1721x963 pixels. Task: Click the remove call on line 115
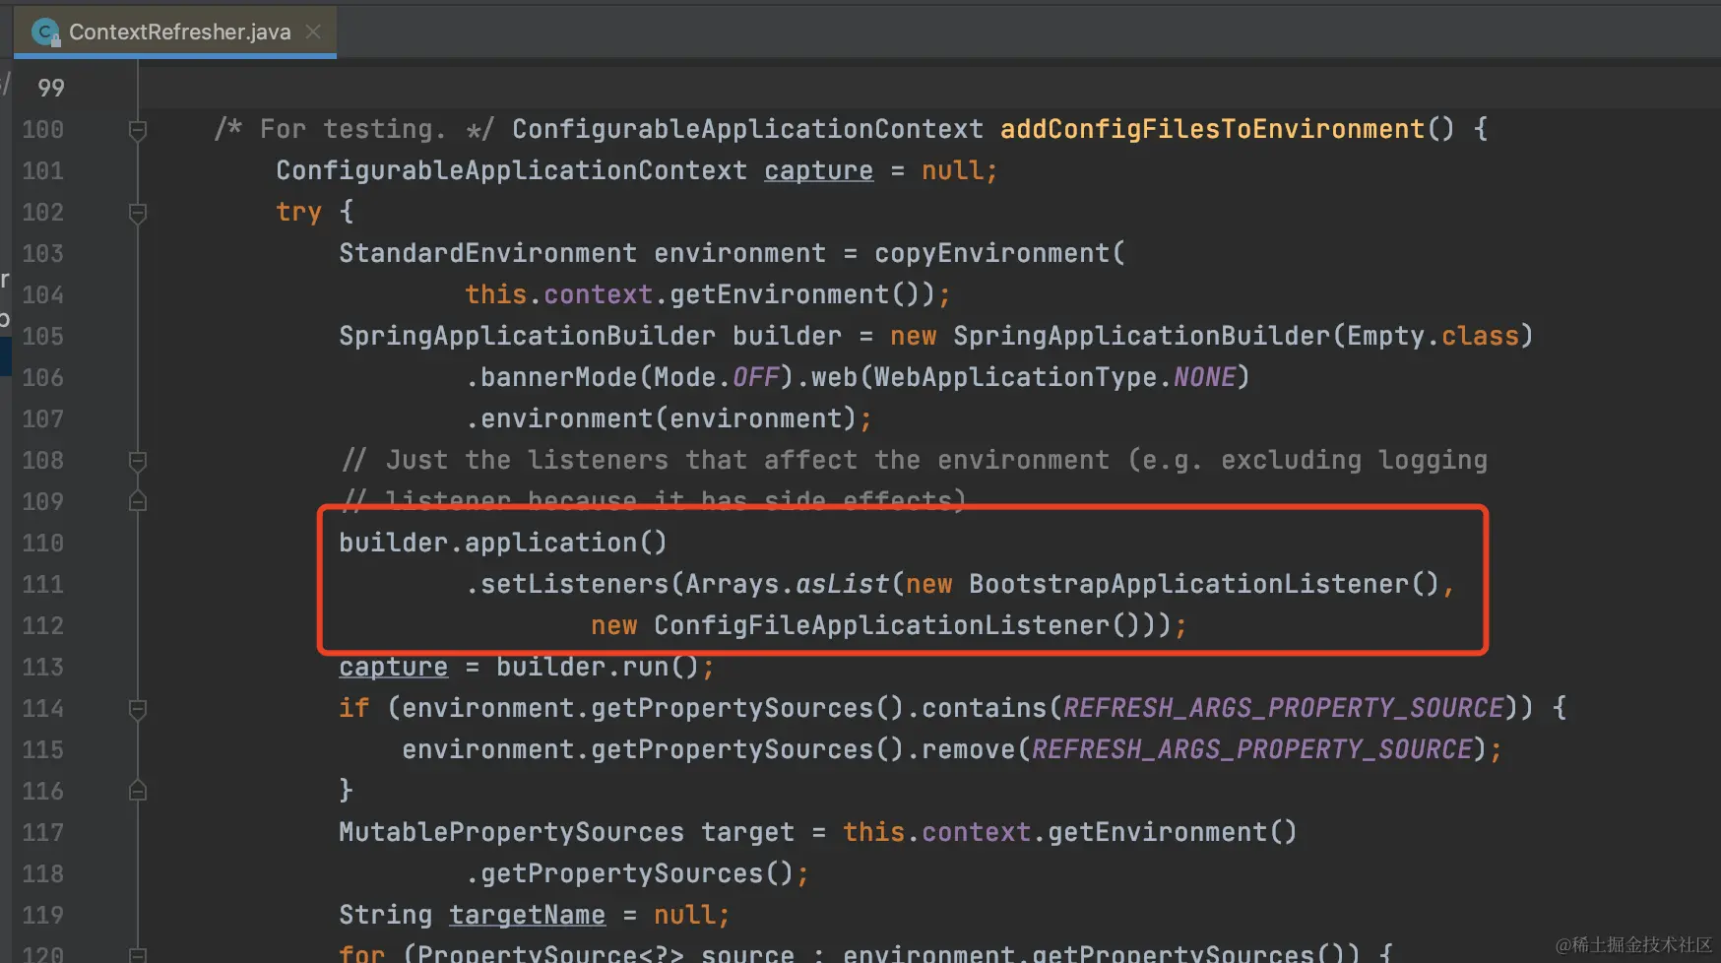pos(969,749)
